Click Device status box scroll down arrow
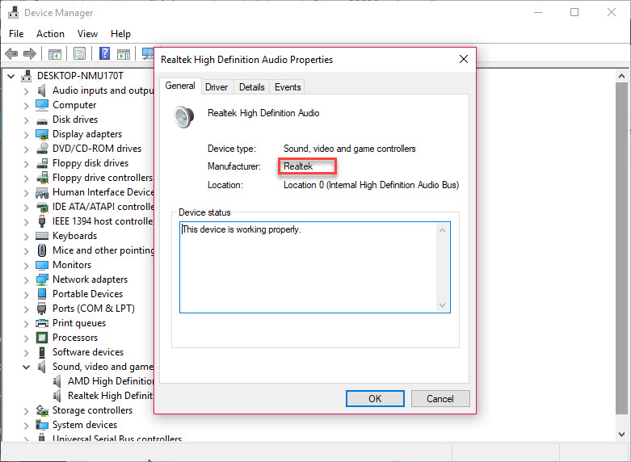631x462 pixels. point(442,305)
